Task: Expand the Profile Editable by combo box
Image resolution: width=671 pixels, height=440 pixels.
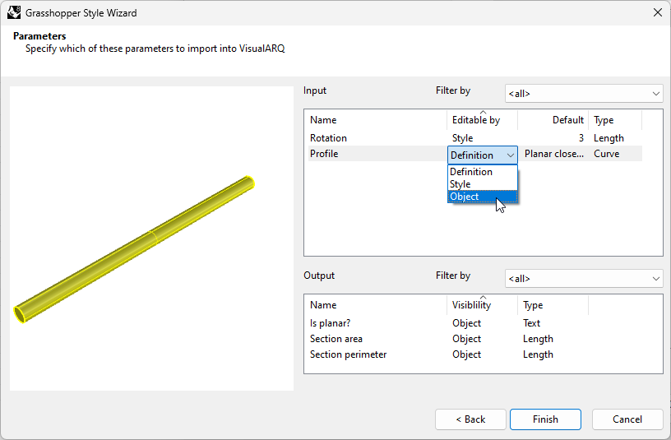Action: point(482,155)
